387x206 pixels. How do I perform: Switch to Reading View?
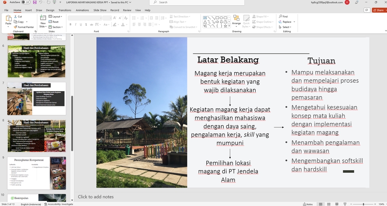click(x=337, y=204)
